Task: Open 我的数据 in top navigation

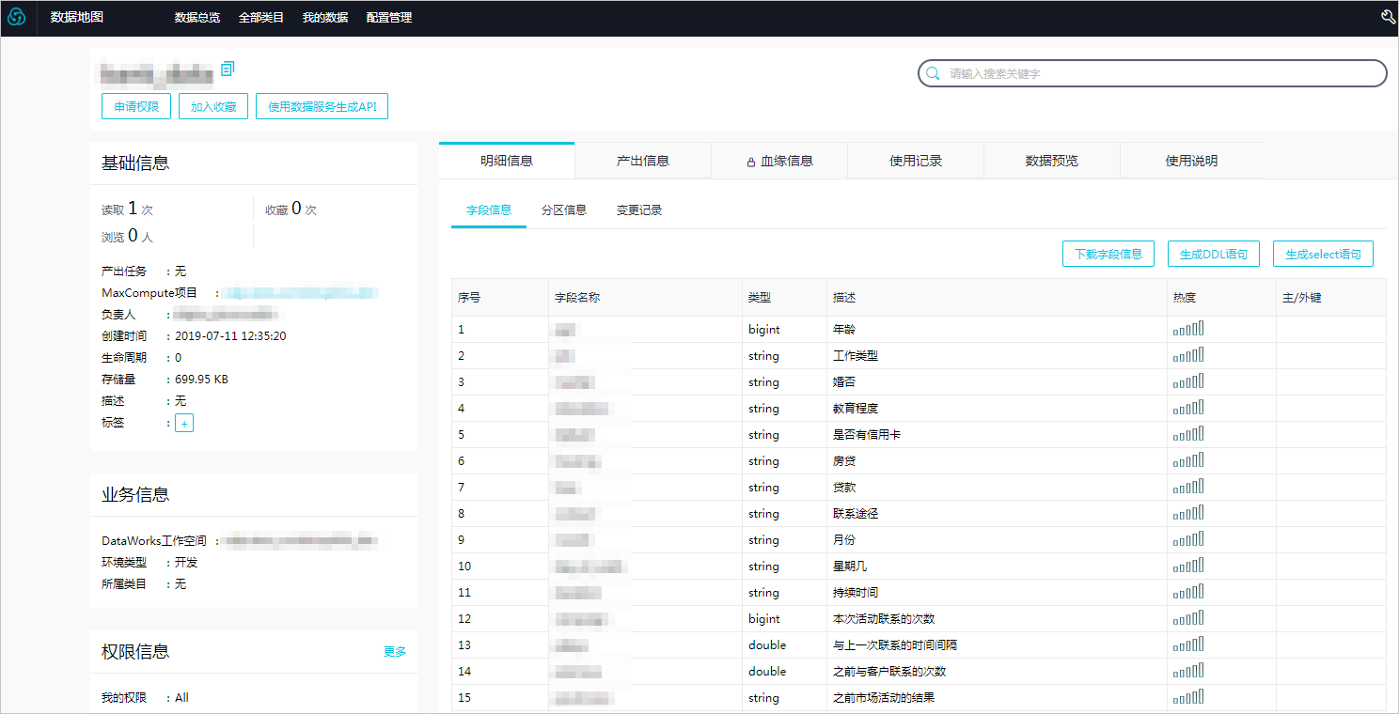Action: [325, 18]
